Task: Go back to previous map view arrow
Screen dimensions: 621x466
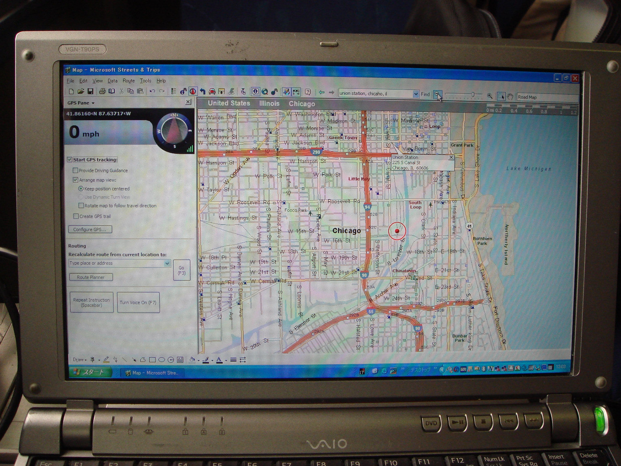Action: coord(322,92)
